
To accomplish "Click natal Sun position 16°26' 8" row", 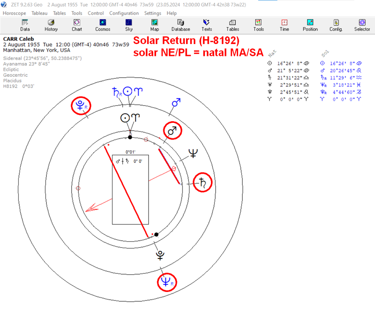I will (288, 63).
